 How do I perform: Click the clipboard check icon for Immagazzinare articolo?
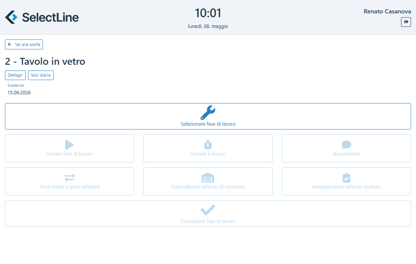[x=346, y=178]
